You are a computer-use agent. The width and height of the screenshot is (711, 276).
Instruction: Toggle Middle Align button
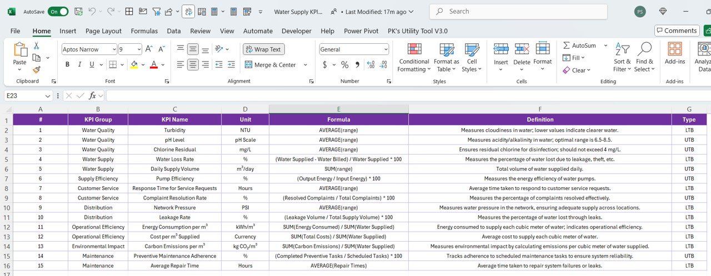(x=193, y=49)
